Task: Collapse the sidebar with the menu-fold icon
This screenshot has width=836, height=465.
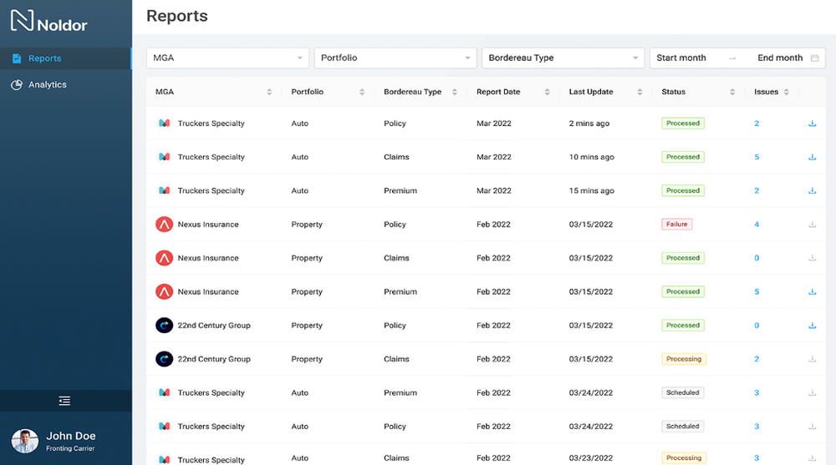Action: pos(64,401)
